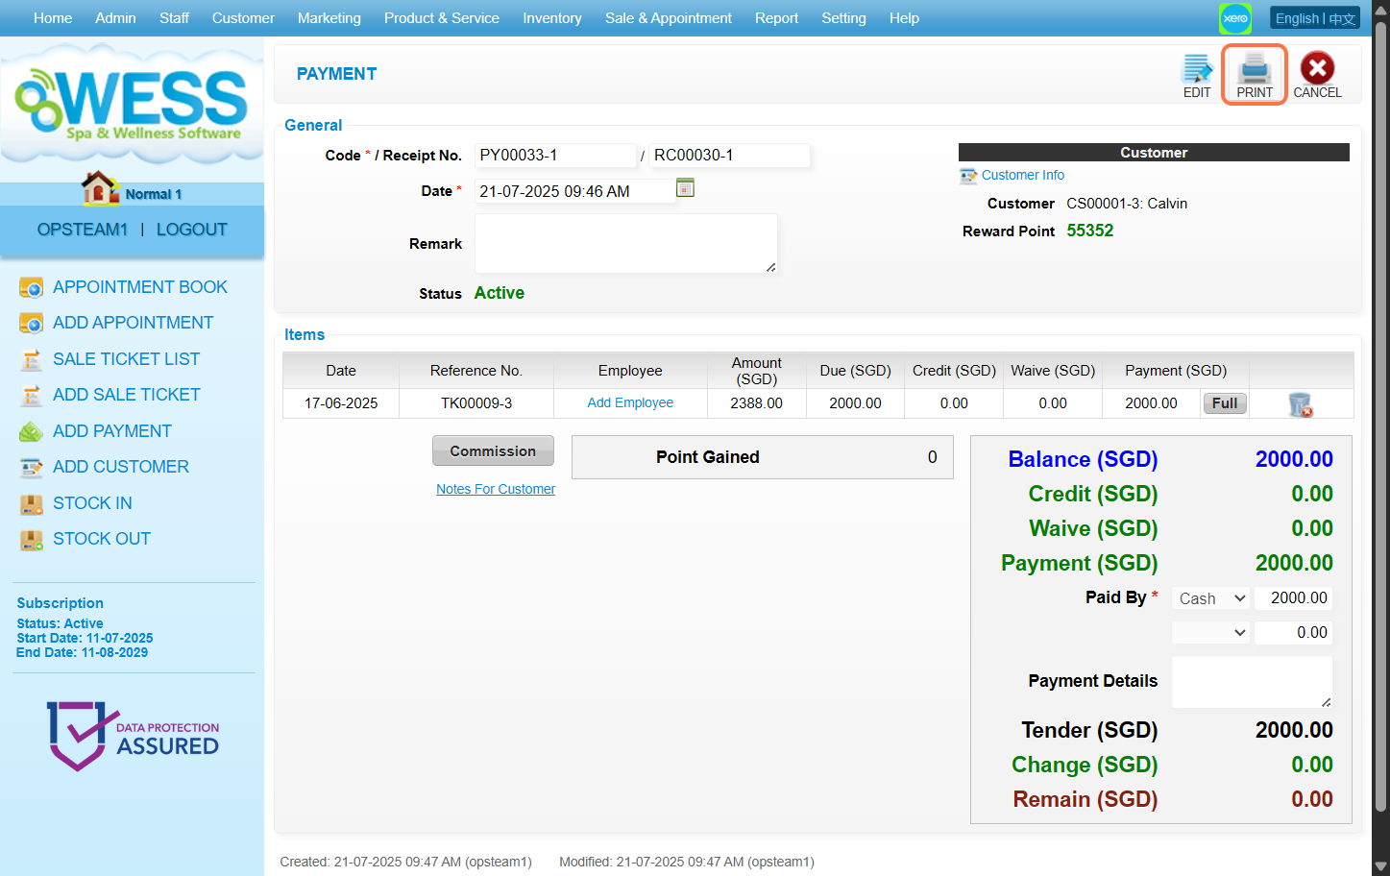Viewport: 1390px width, 876px height.
Task: Open Customer Info
Action: pyautogui.click(x=1022, y=176)
